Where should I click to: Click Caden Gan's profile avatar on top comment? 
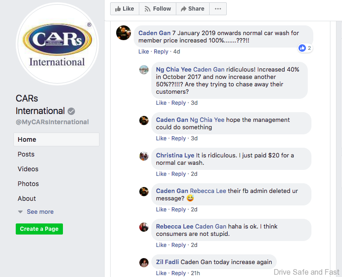124,33
